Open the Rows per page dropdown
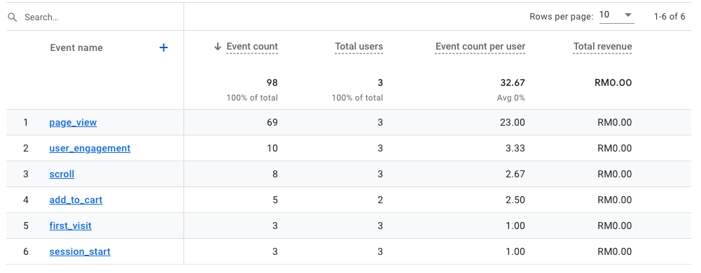This screenshot has height=273, width=701. (x=616, y=15)
